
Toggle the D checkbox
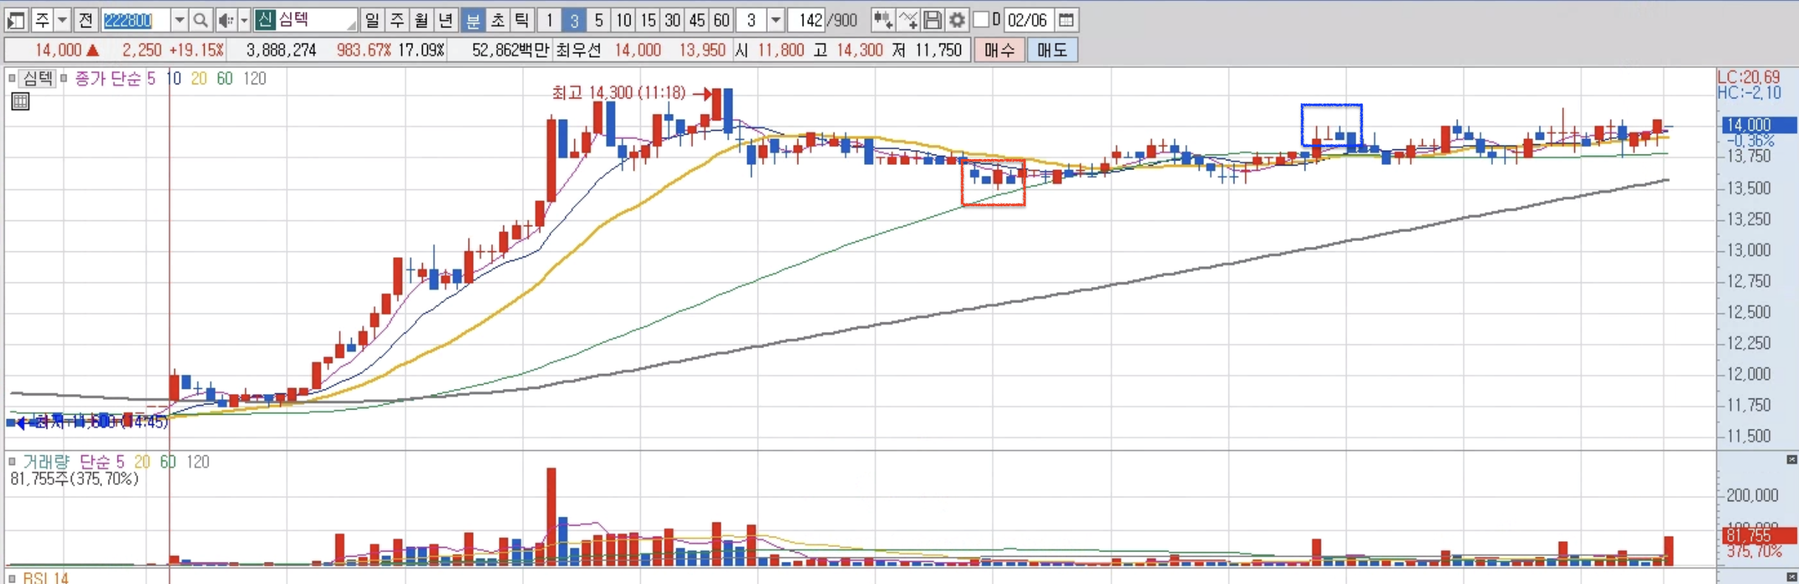[982, 20]
